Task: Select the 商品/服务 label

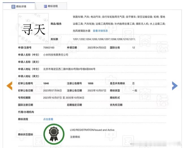Action: point(56,24)
